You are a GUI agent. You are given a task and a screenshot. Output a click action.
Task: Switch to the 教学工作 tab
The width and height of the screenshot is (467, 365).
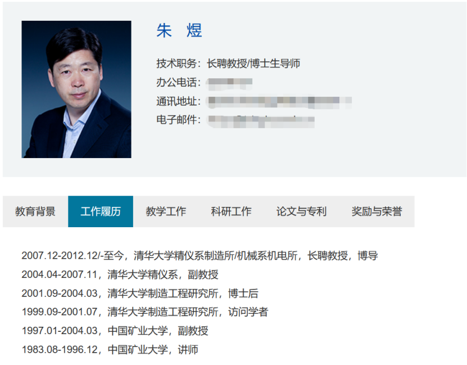click(x=166, y=211)
